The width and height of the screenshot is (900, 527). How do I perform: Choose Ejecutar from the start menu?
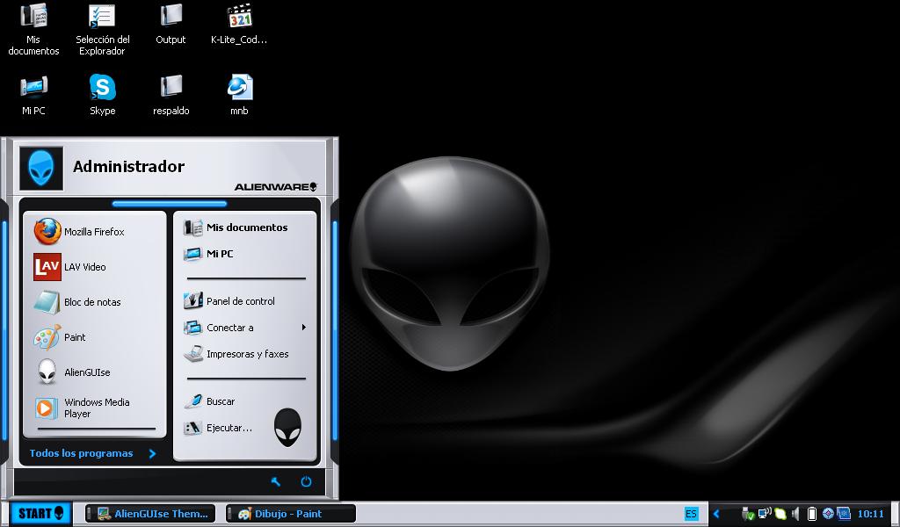pos(226,428)
